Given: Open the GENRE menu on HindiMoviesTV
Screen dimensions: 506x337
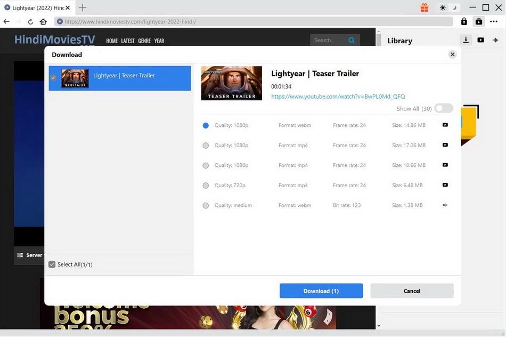Looking at the screenshot, I should pyautogui.click(x=144, y=41).
